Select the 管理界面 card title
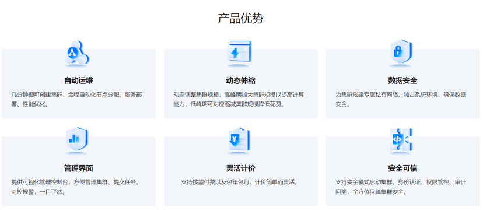 pyautogui.click(x=79, y=169)
